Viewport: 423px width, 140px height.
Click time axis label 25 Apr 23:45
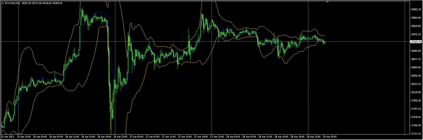(24, 137)
